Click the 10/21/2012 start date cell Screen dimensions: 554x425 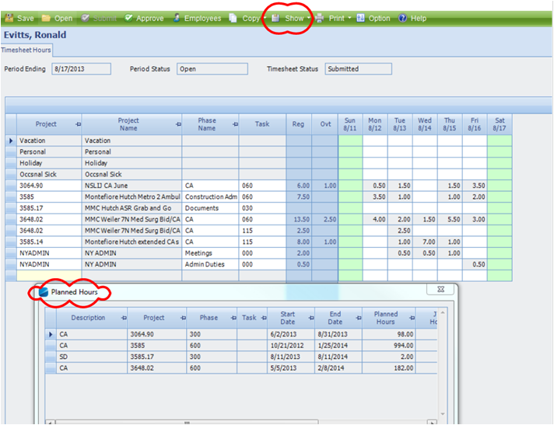click(291, 346)
